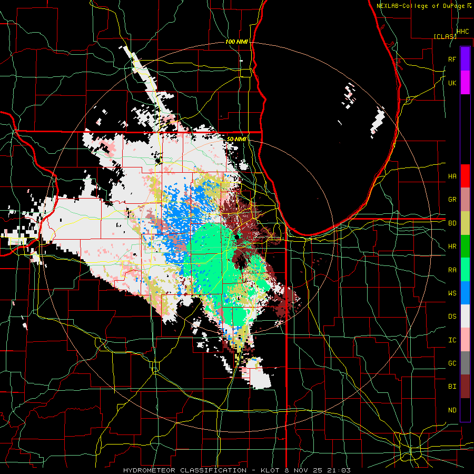Image resolution: width=474 pixels, height=474 pixels.
Task: Select the BI legend label
Action: [x=452, y=387]
